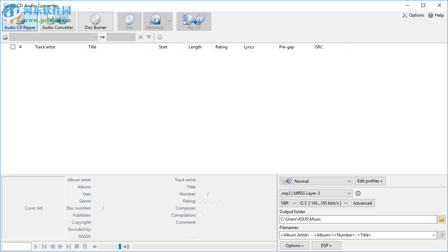The width and height of the screenshot is (448, 252).
Task: Expand the Normal profile dropdown
Action: [x=316, y=181]
